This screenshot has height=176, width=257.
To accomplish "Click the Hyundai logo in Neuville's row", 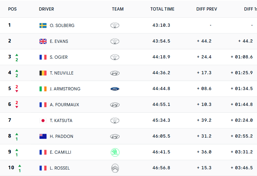I will point(115,73).
